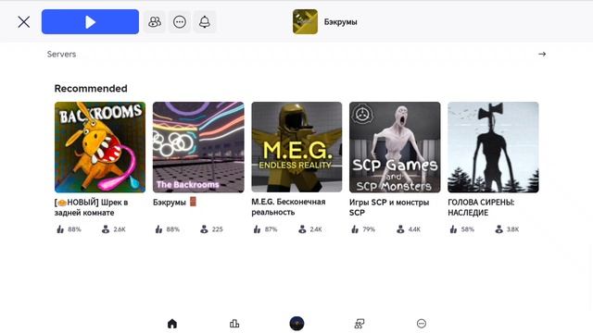Click the player count icon showing 2.6K

pyautogui.click(x=106, y=229)
